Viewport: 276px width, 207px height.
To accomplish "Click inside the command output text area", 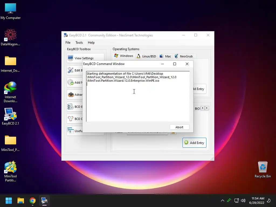I will click(x=138, y=96).
